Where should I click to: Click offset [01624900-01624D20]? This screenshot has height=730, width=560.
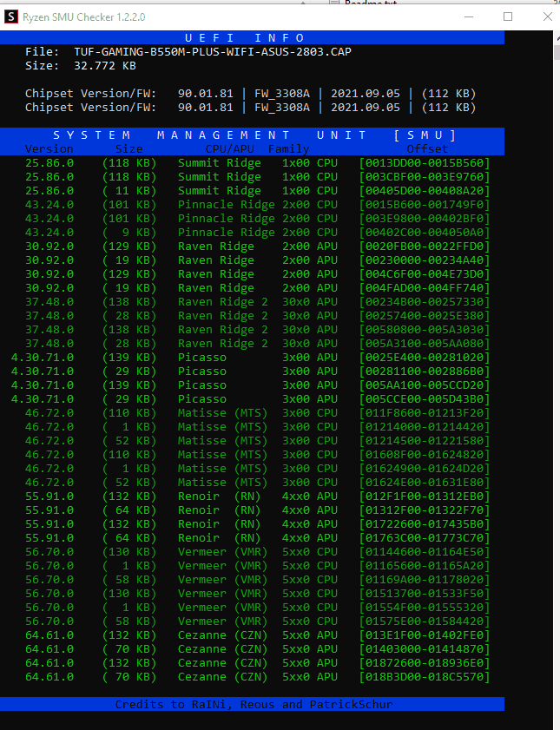click(x=424, y=469)
